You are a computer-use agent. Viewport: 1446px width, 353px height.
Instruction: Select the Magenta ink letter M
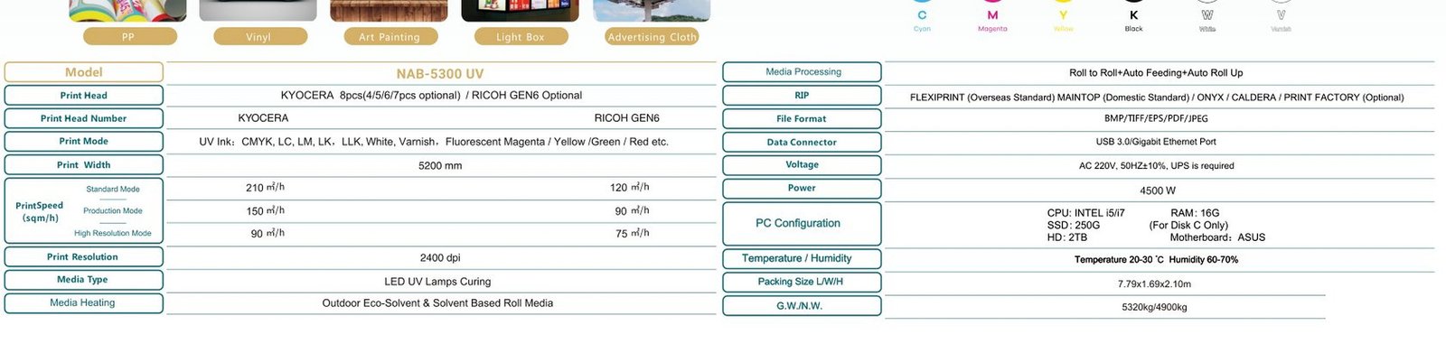(992, 15)
